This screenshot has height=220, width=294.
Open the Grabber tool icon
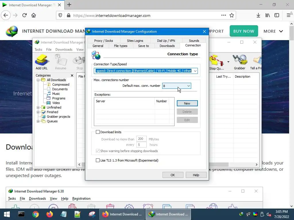click(x=239, y=62)
